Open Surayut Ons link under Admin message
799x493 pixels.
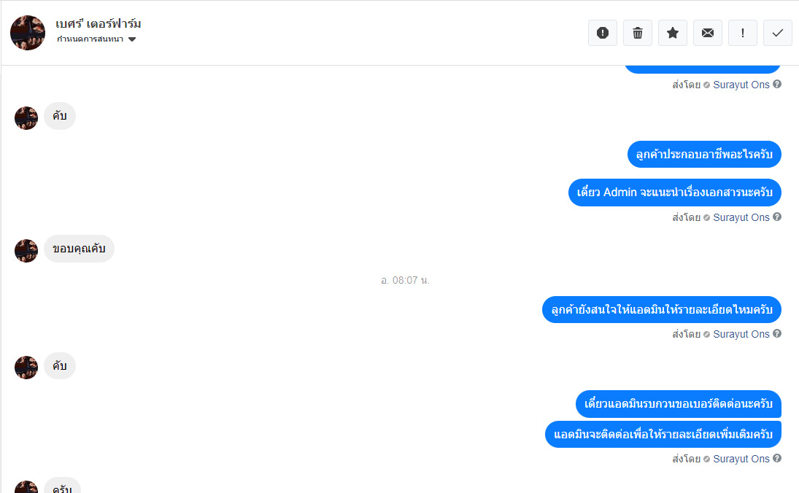coord(741,217)
